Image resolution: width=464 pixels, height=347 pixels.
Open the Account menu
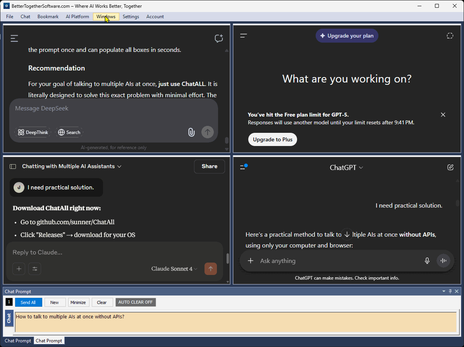click(x=155, y=17)
